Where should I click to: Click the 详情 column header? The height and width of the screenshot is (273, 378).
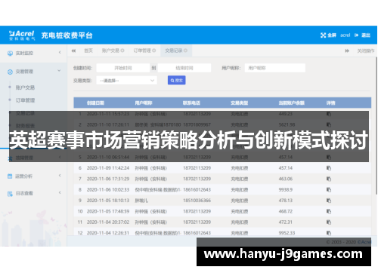tap(331, 103)
